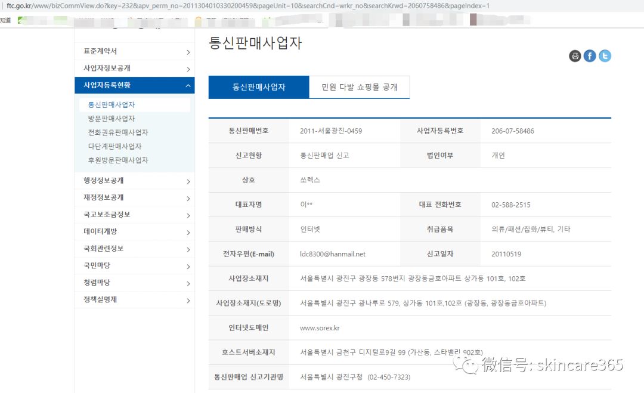
Task: Expand the 행정정보공개 sidebar section
Action: [x=134, y=180]
